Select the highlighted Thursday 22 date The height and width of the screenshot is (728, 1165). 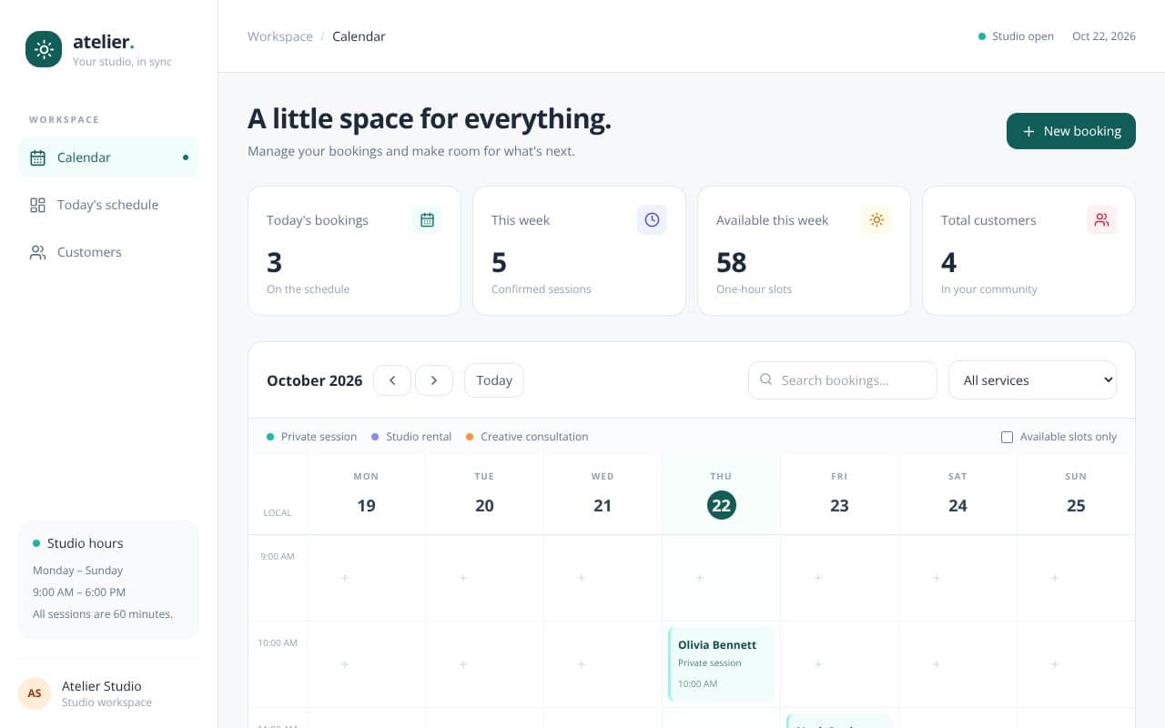(x=721, y=505)
